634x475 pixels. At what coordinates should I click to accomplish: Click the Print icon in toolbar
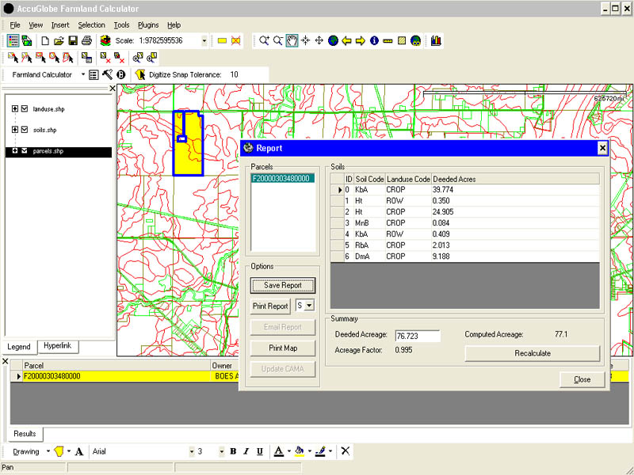(x=86, y=40)
